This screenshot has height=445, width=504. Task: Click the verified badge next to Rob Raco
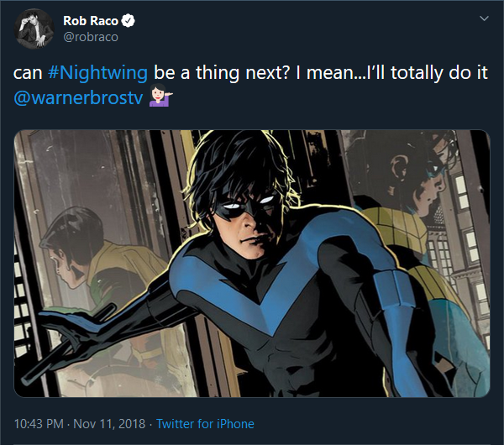(x=128, y=21)
